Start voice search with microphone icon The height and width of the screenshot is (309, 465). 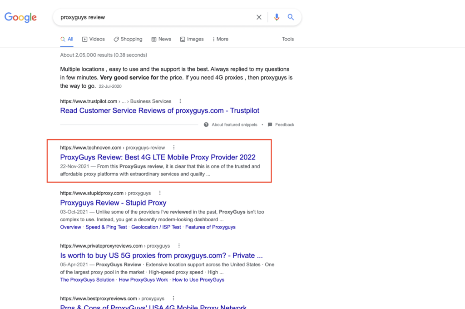277,17
